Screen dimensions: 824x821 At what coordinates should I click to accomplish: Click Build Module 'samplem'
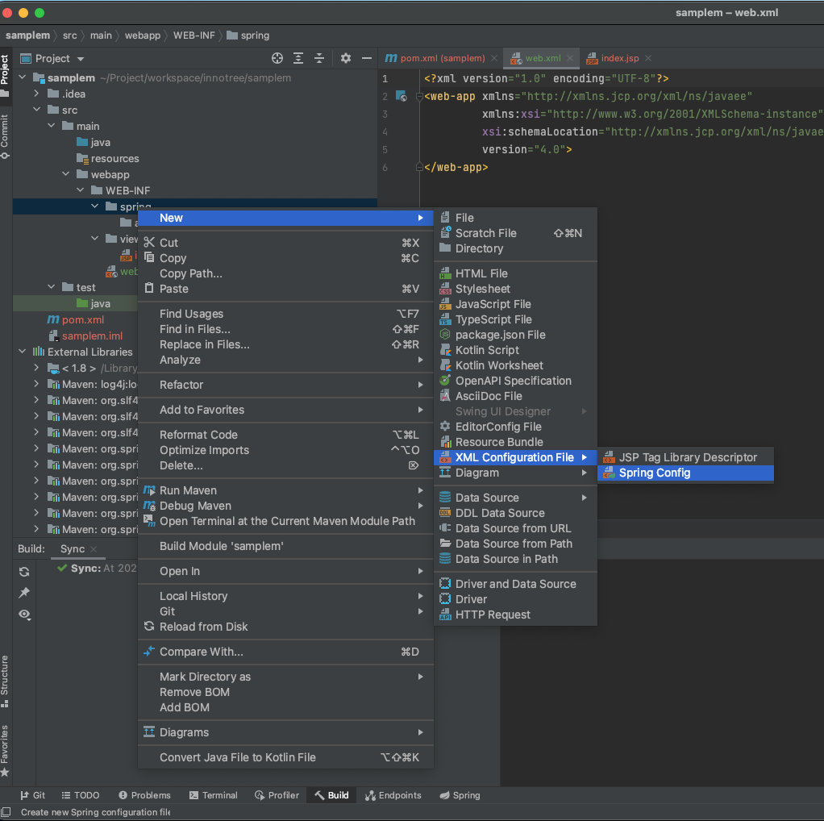(285, 546)
